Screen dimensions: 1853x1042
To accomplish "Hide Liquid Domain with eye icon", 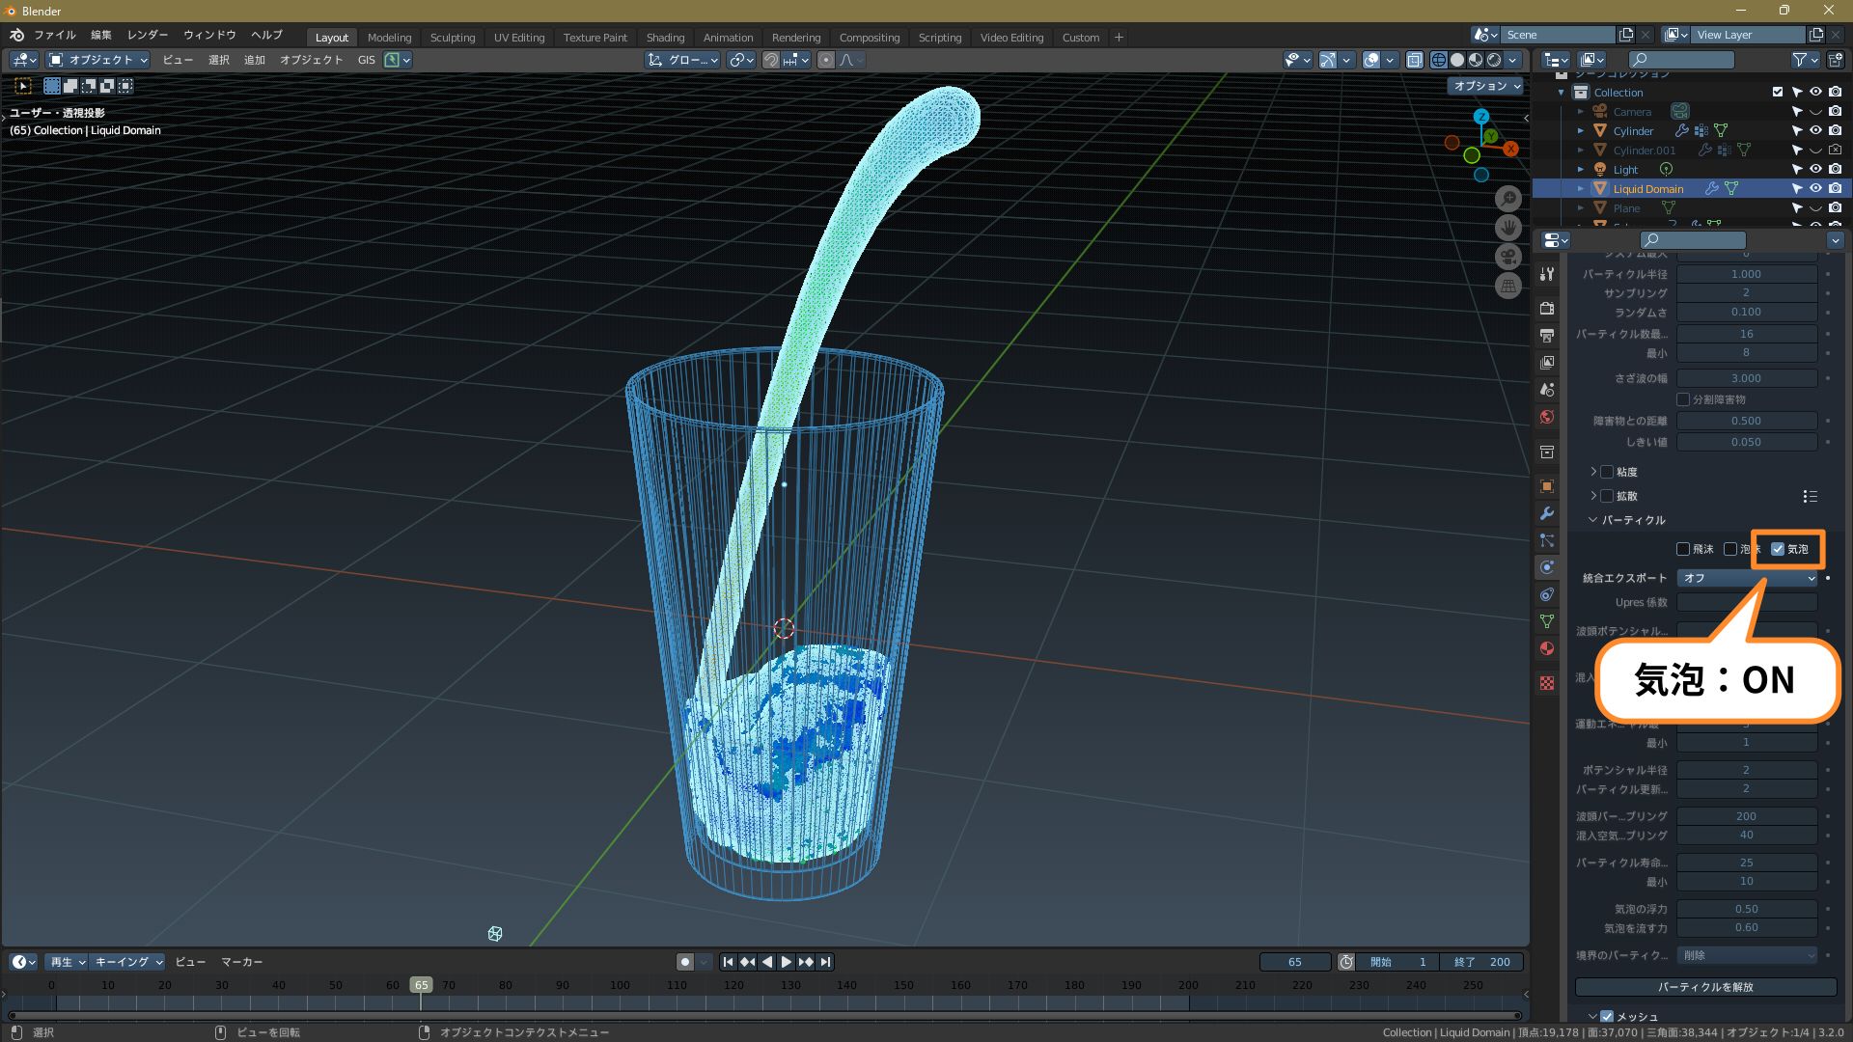I will tap(1815, 189).
